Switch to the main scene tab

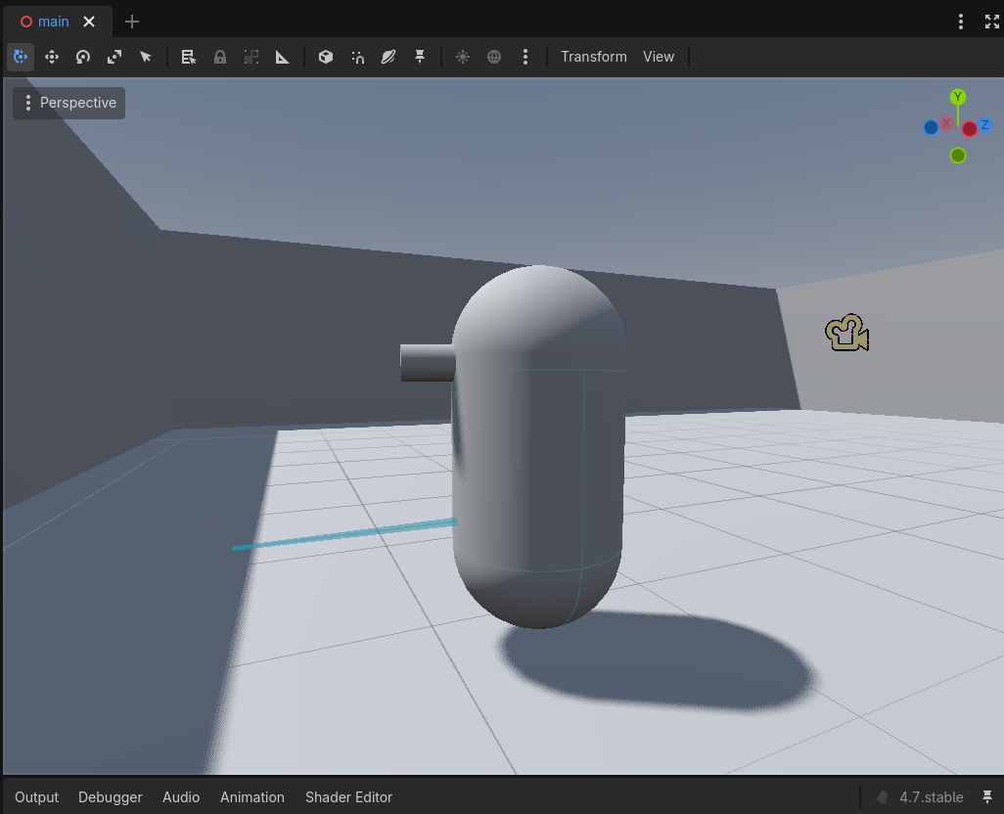pyautogui.click(x=53, y=22)
